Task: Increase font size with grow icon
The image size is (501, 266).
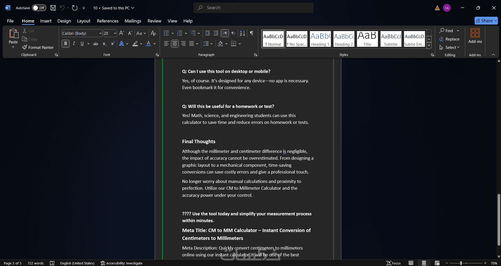Action: (x=122, y=33)
